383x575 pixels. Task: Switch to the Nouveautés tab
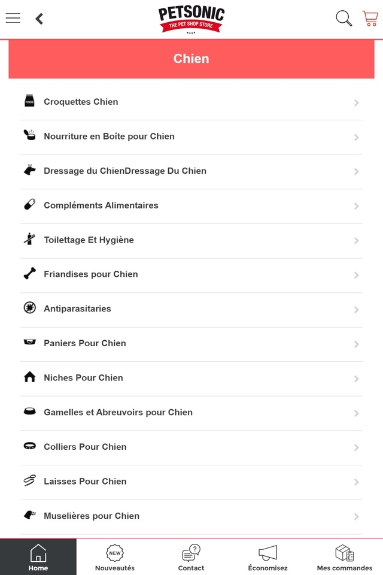coord(115,558)
